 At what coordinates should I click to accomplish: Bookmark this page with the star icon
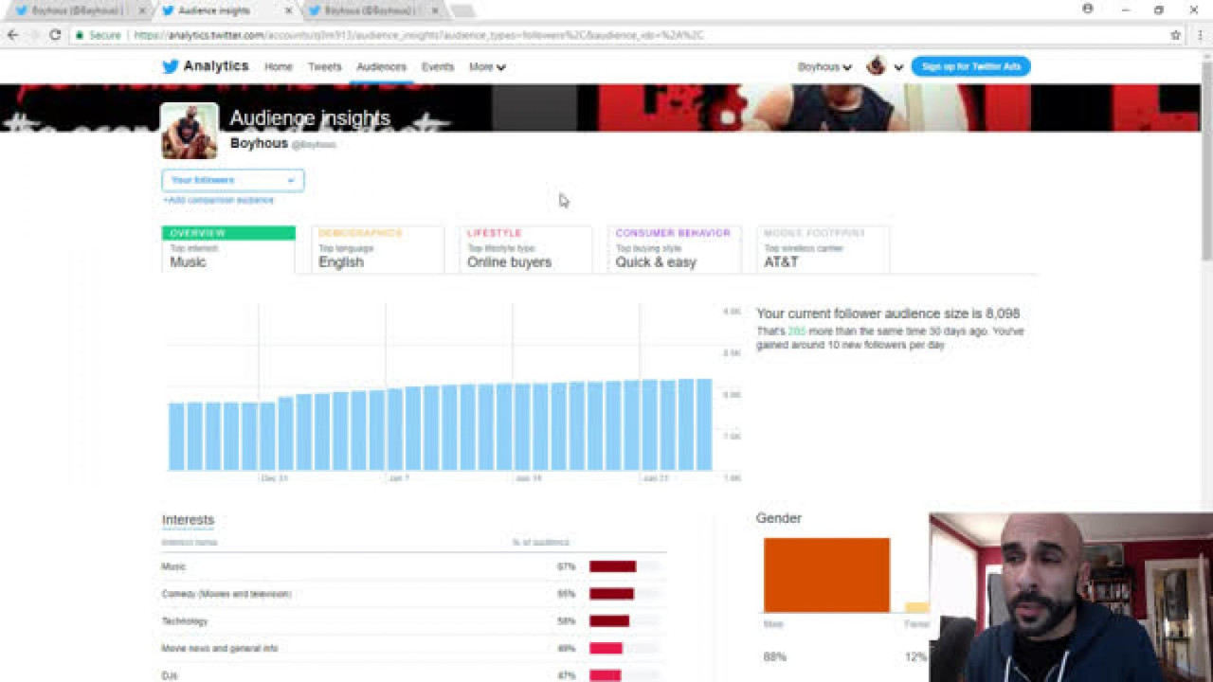[1176, 35]
